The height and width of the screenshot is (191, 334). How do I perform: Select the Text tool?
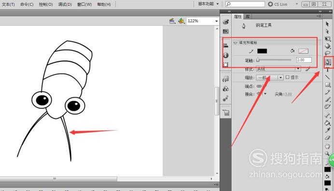pos(327,70)
